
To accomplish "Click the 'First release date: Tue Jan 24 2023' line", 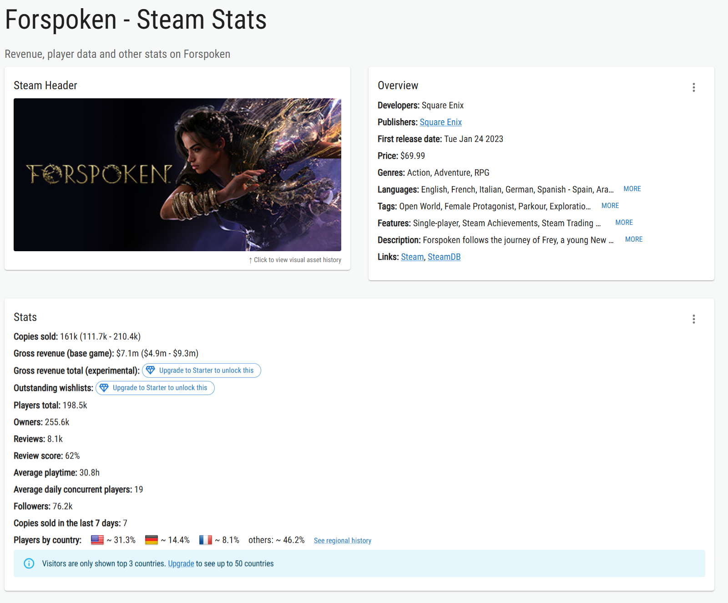I will point(440,139).
